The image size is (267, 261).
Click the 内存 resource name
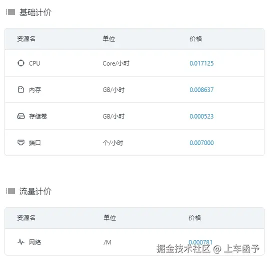coord(35,89)
